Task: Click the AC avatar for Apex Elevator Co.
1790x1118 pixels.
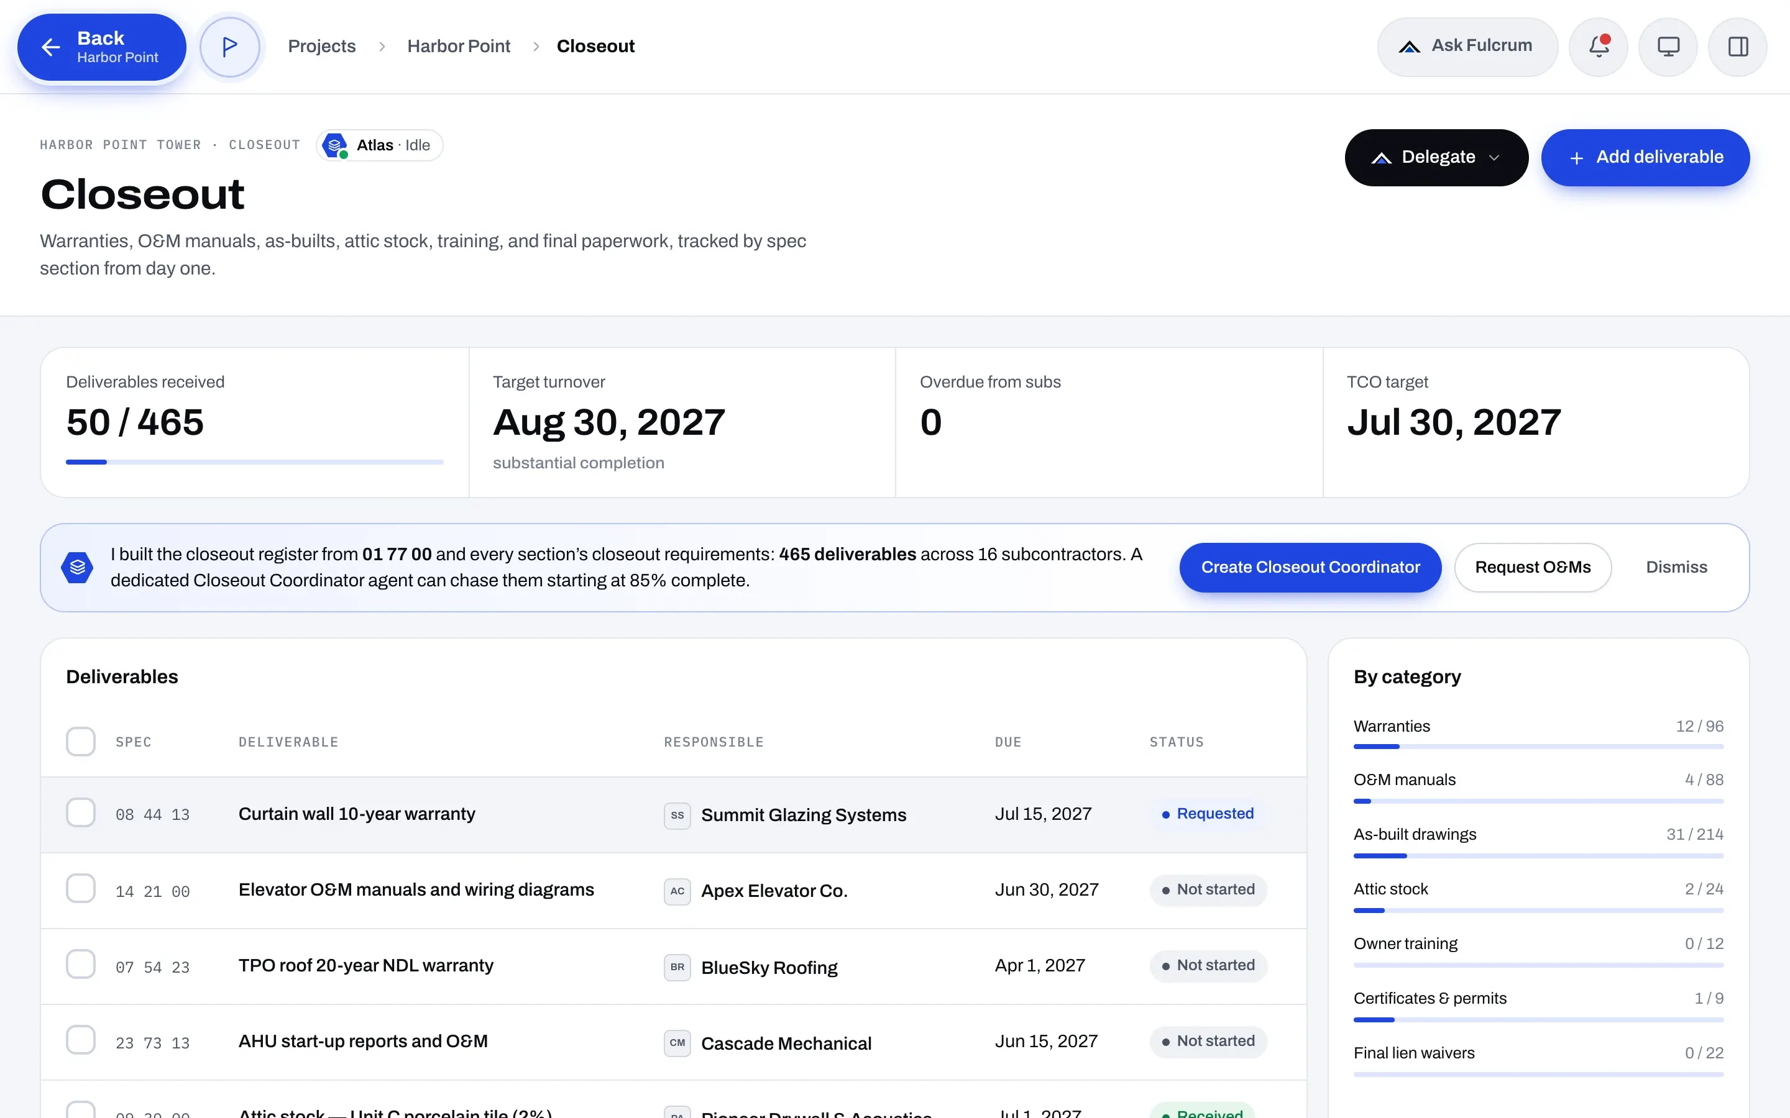Action: tap(677, 891)
